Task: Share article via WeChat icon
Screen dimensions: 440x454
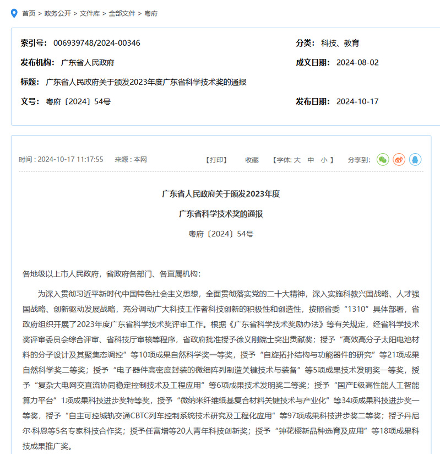Action: (x=383, y=159)
